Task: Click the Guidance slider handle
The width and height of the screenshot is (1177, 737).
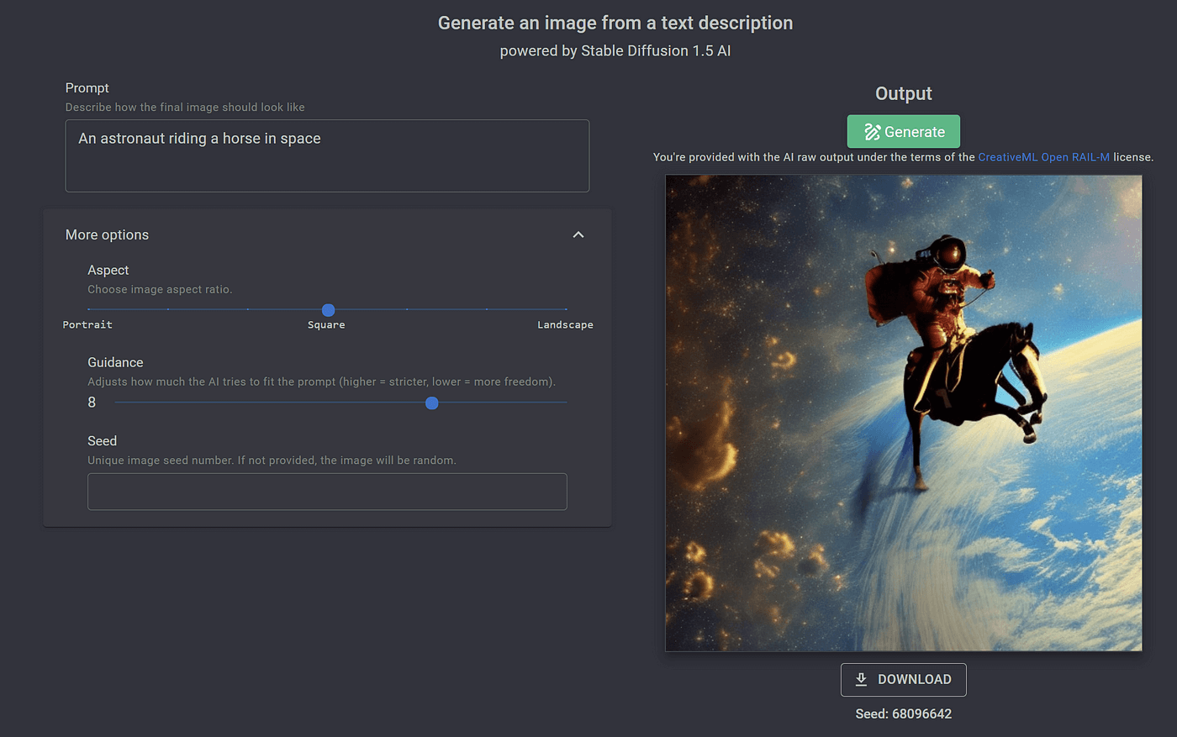Action: tap(432, 403)
